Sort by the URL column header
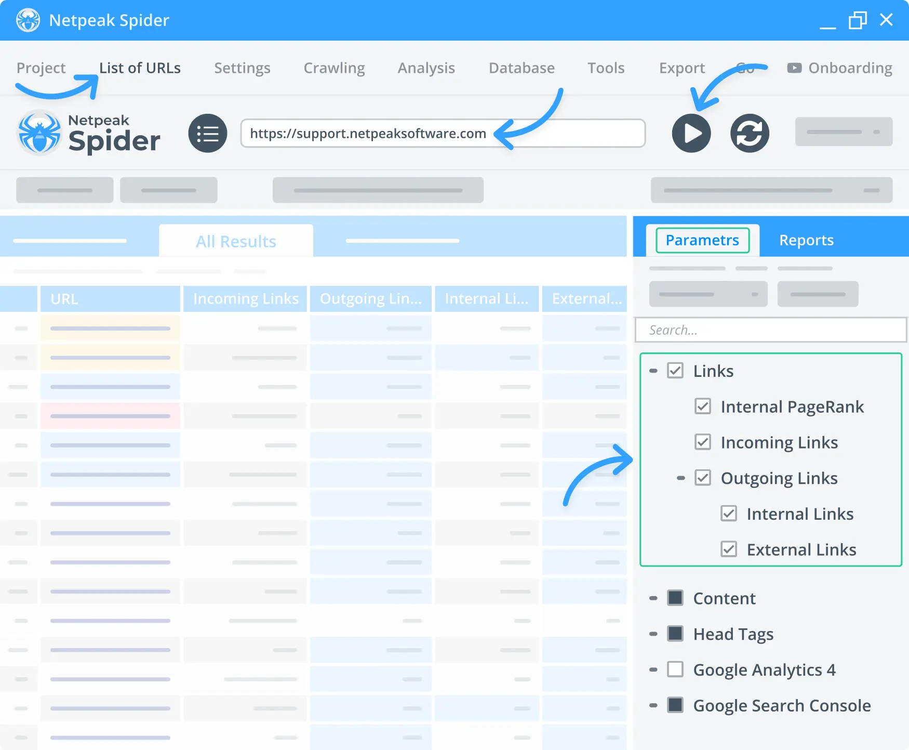Viewport: 909px width, 750px height. 110,299
